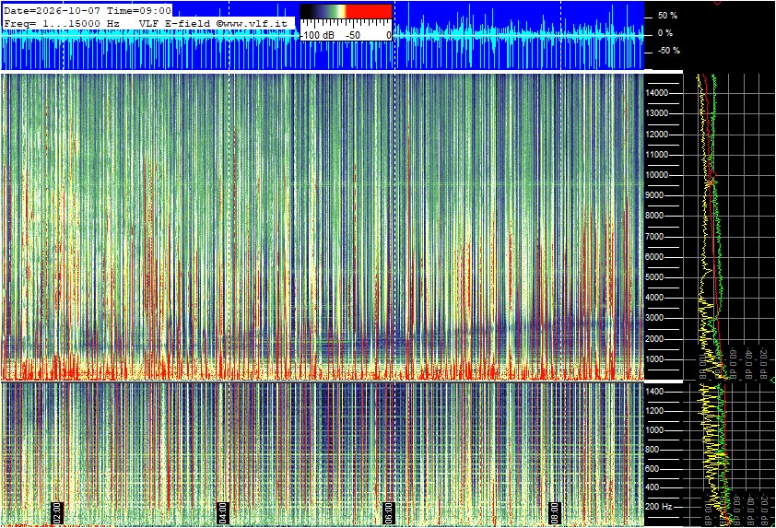Click the 11000 frequency axis label
The height and width of the screenshot is (528, 776).
657,155
